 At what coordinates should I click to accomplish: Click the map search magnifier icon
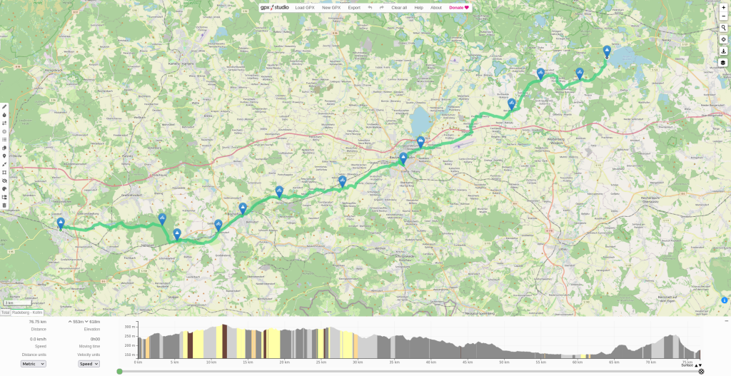[x=723, y=28]
